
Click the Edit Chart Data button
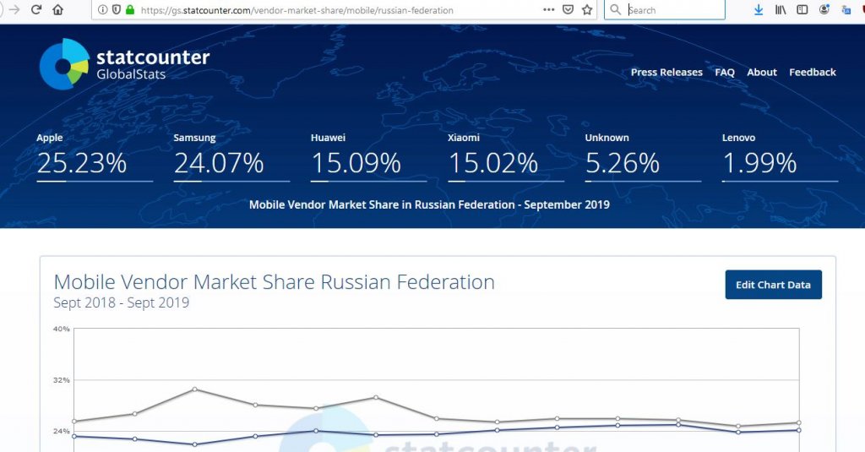click(x=774, y=285)
